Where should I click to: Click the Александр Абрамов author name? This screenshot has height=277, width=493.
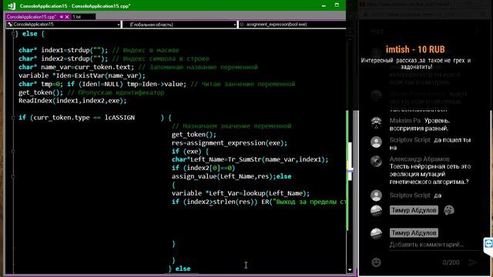419,159
